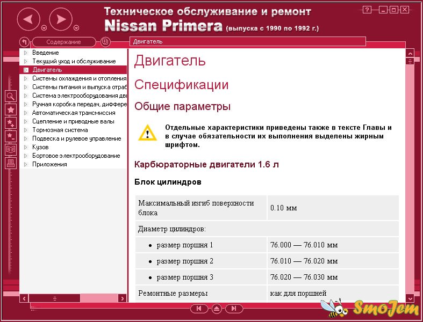Screen dimensions: 423x322
Task: Expand the Введение tree node
Action: click(x=26, y=53)
